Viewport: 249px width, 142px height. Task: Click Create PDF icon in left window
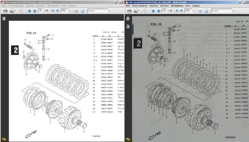pos(12,11)
